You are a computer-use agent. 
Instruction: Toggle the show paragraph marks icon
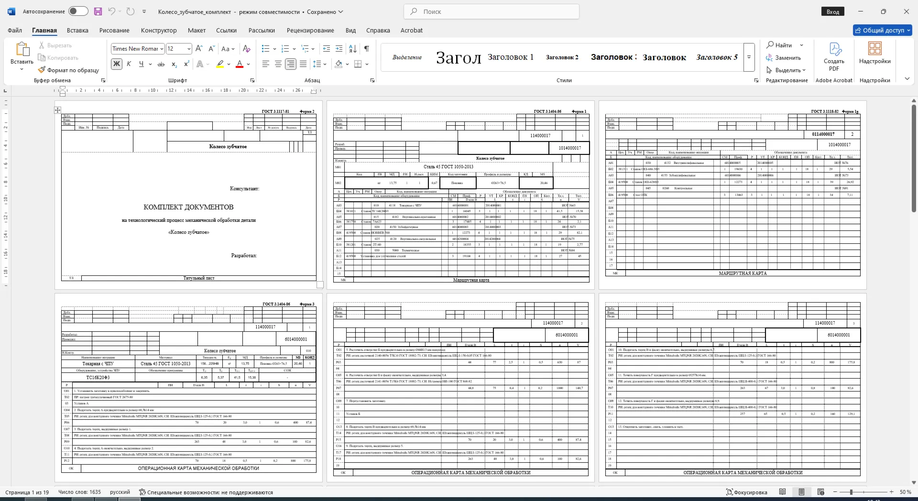pyautogui.click(x=366, y=49)
